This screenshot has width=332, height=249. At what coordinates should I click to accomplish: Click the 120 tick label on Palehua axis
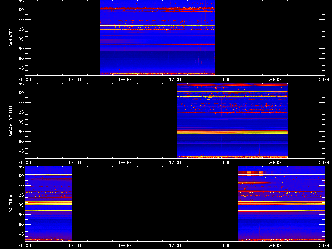pyautogui.click(x=20, y=195)
